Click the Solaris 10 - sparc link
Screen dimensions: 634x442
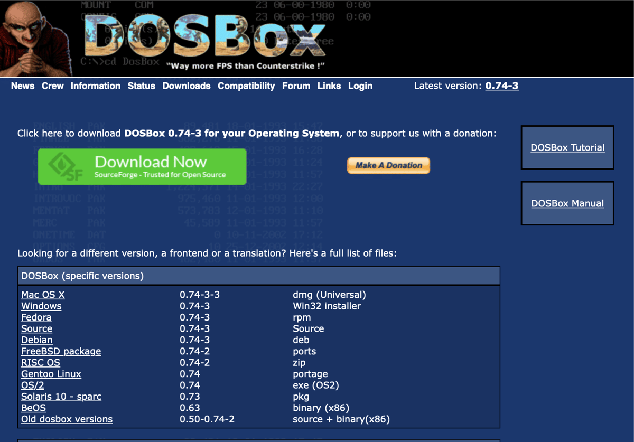61,397
